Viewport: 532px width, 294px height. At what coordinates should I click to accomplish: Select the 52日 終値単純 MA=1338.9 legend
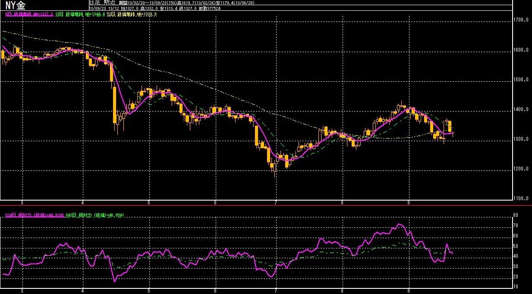pyautogui.click(x=132, y=14)
